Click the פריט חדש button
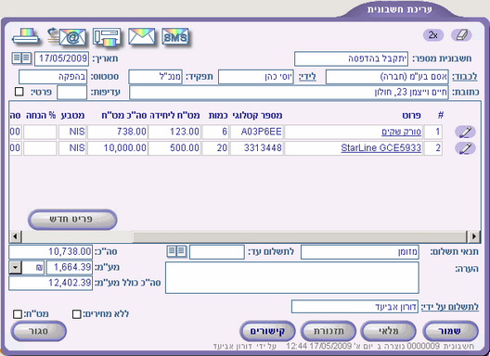 click(x=72, y=220)
